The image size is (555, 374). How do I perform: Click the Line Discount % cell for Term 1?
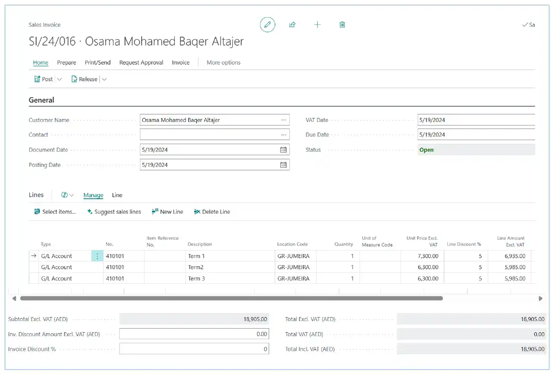[466, 256]
